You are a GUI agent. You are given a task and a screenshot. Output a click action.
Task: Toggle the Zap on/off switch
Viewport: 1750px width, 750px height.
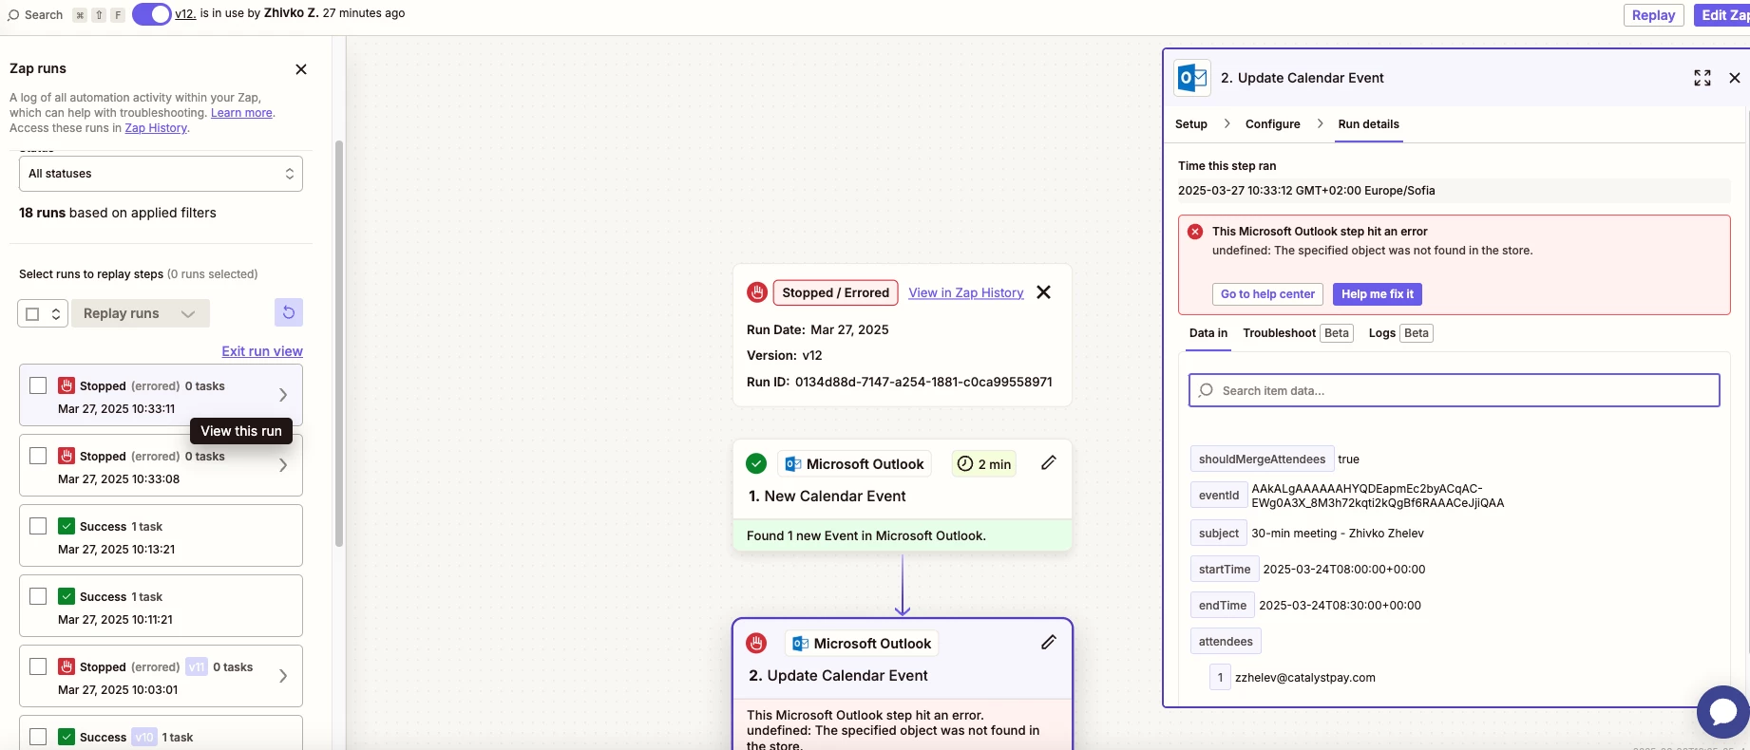[151, 14]
